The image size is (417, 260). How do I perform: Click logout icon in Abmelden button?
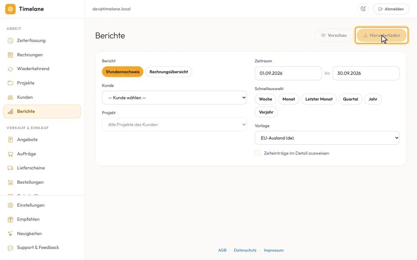pos(381,9)
